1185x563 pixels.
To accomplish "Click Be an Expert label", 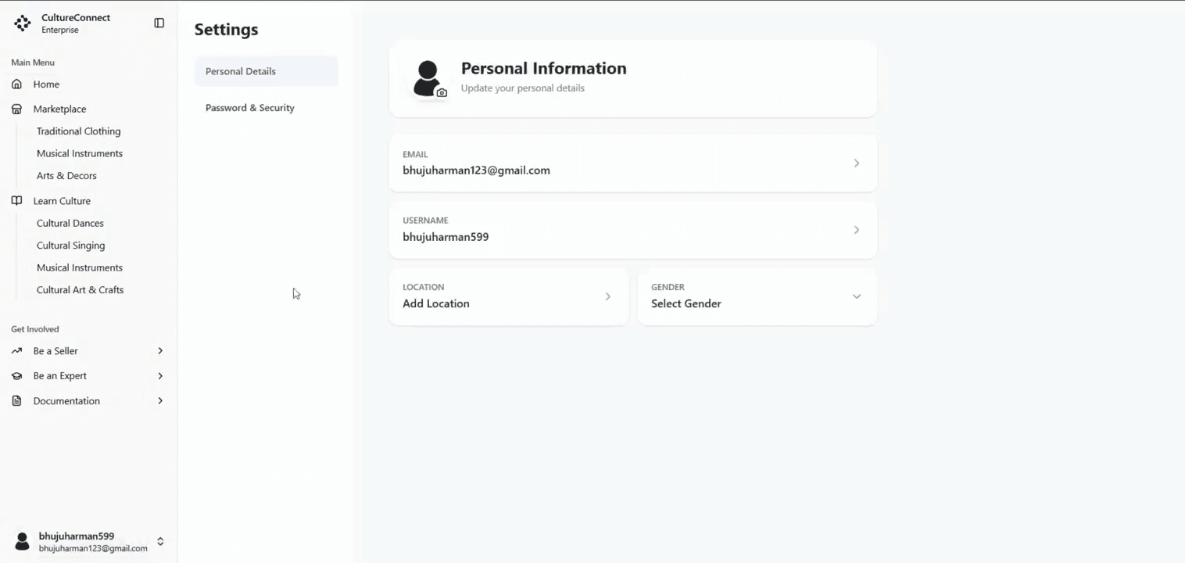I will click(x=59, y=376).
